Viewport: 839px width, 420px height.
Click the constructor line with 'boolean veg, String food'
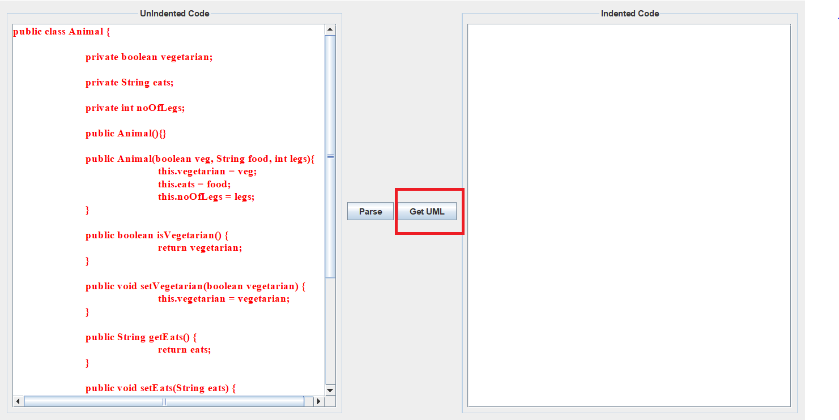(200, 159)
